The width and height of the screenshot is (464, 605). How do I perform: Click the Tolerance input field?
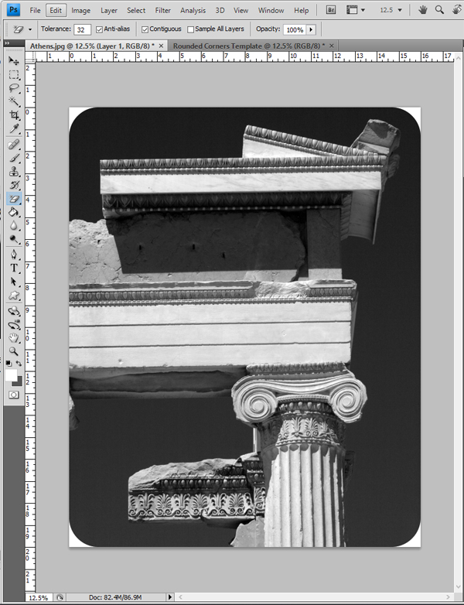coord(82,29)
